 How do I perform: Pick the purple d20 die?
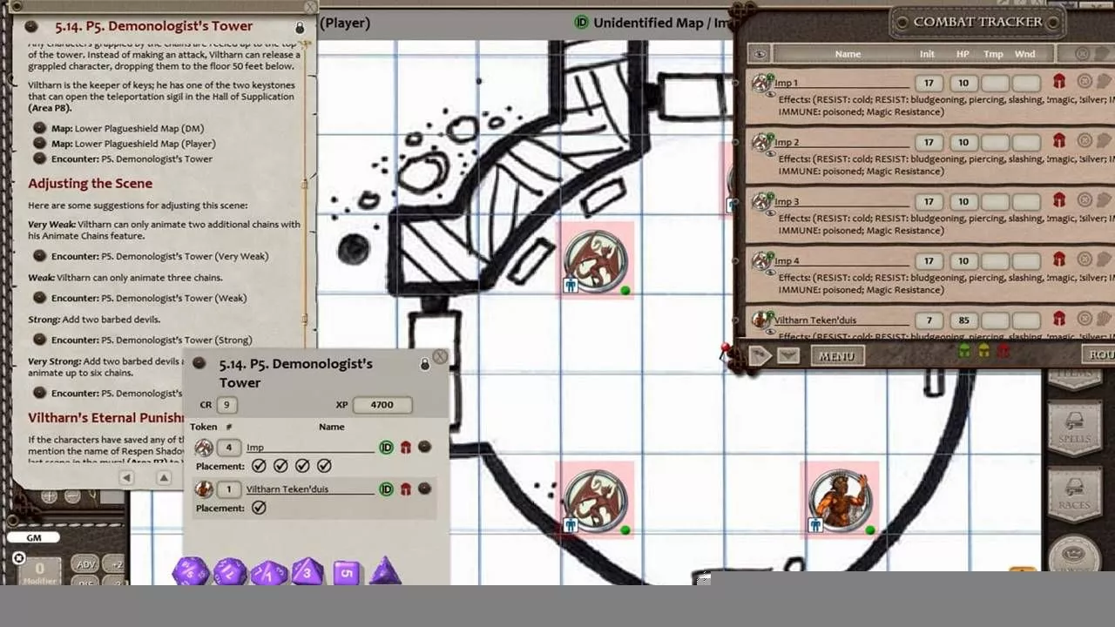pyautogui.click(x=190, y=571)
